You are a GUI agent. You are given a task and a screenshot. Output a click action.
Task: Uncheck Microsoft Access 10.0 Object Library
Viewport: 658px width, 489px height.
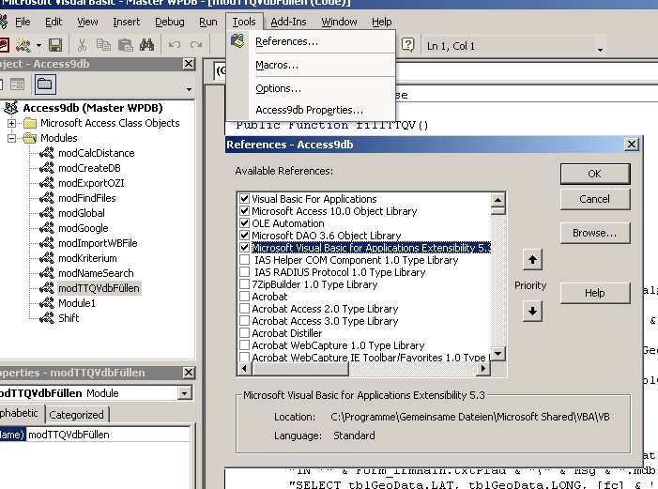(x=244, y=210)
